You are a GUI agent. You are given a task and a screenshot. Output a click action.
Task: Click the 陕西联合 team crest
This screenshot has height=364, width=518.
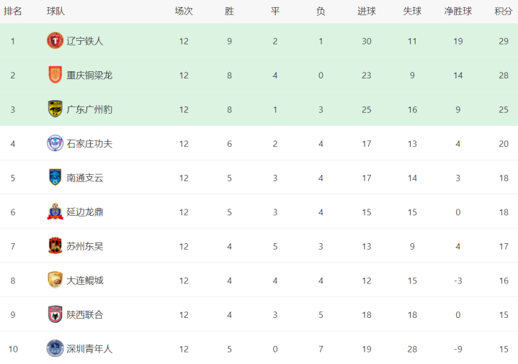coord(55,314)
